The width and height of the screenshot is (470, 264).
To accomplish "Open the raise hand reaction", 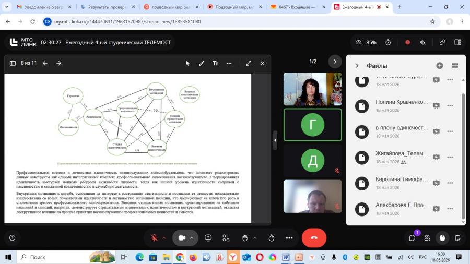I will (x=245, y=238).
